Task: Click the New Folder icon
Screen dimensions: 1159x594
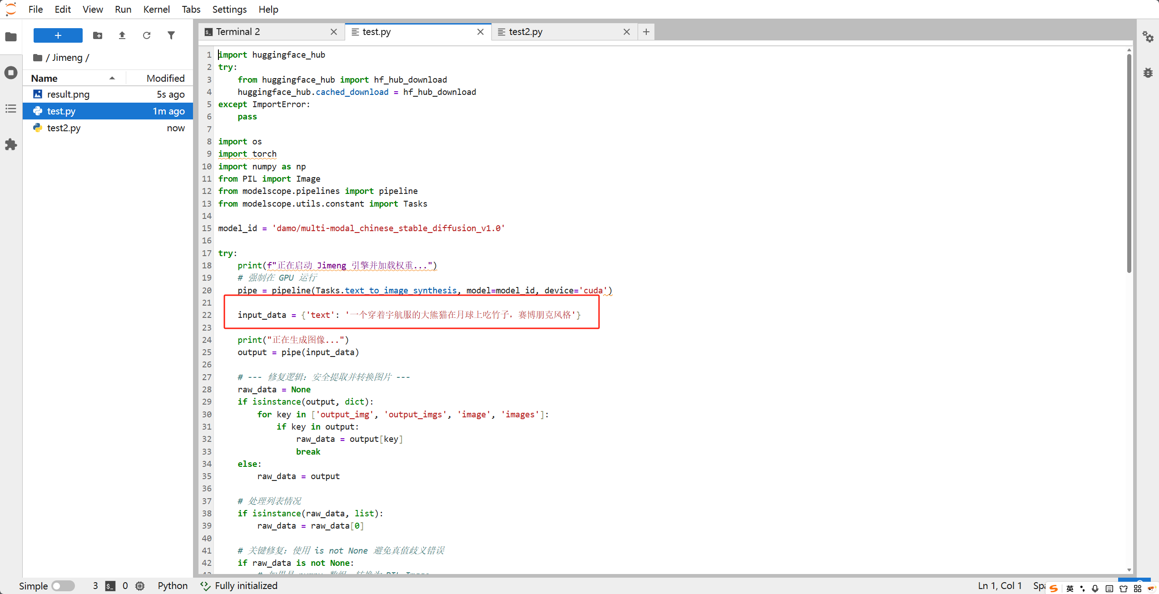Action: click(x=98, y=35)
